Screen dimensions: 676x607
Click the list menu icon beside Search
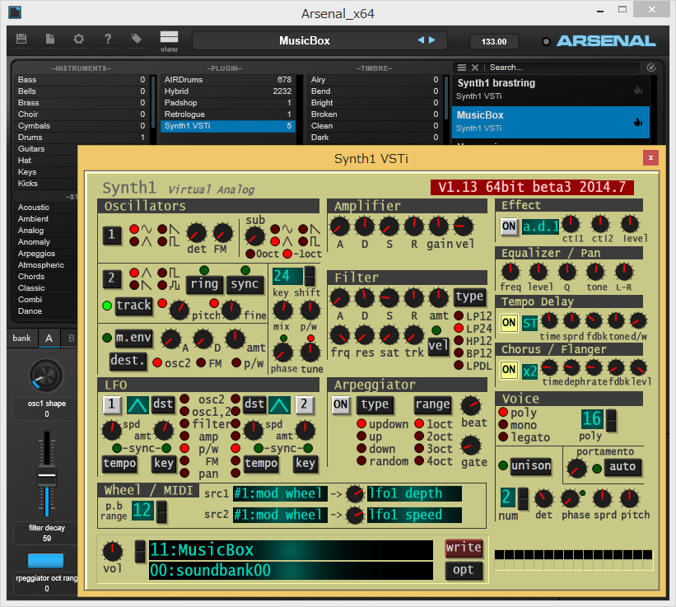462,68
